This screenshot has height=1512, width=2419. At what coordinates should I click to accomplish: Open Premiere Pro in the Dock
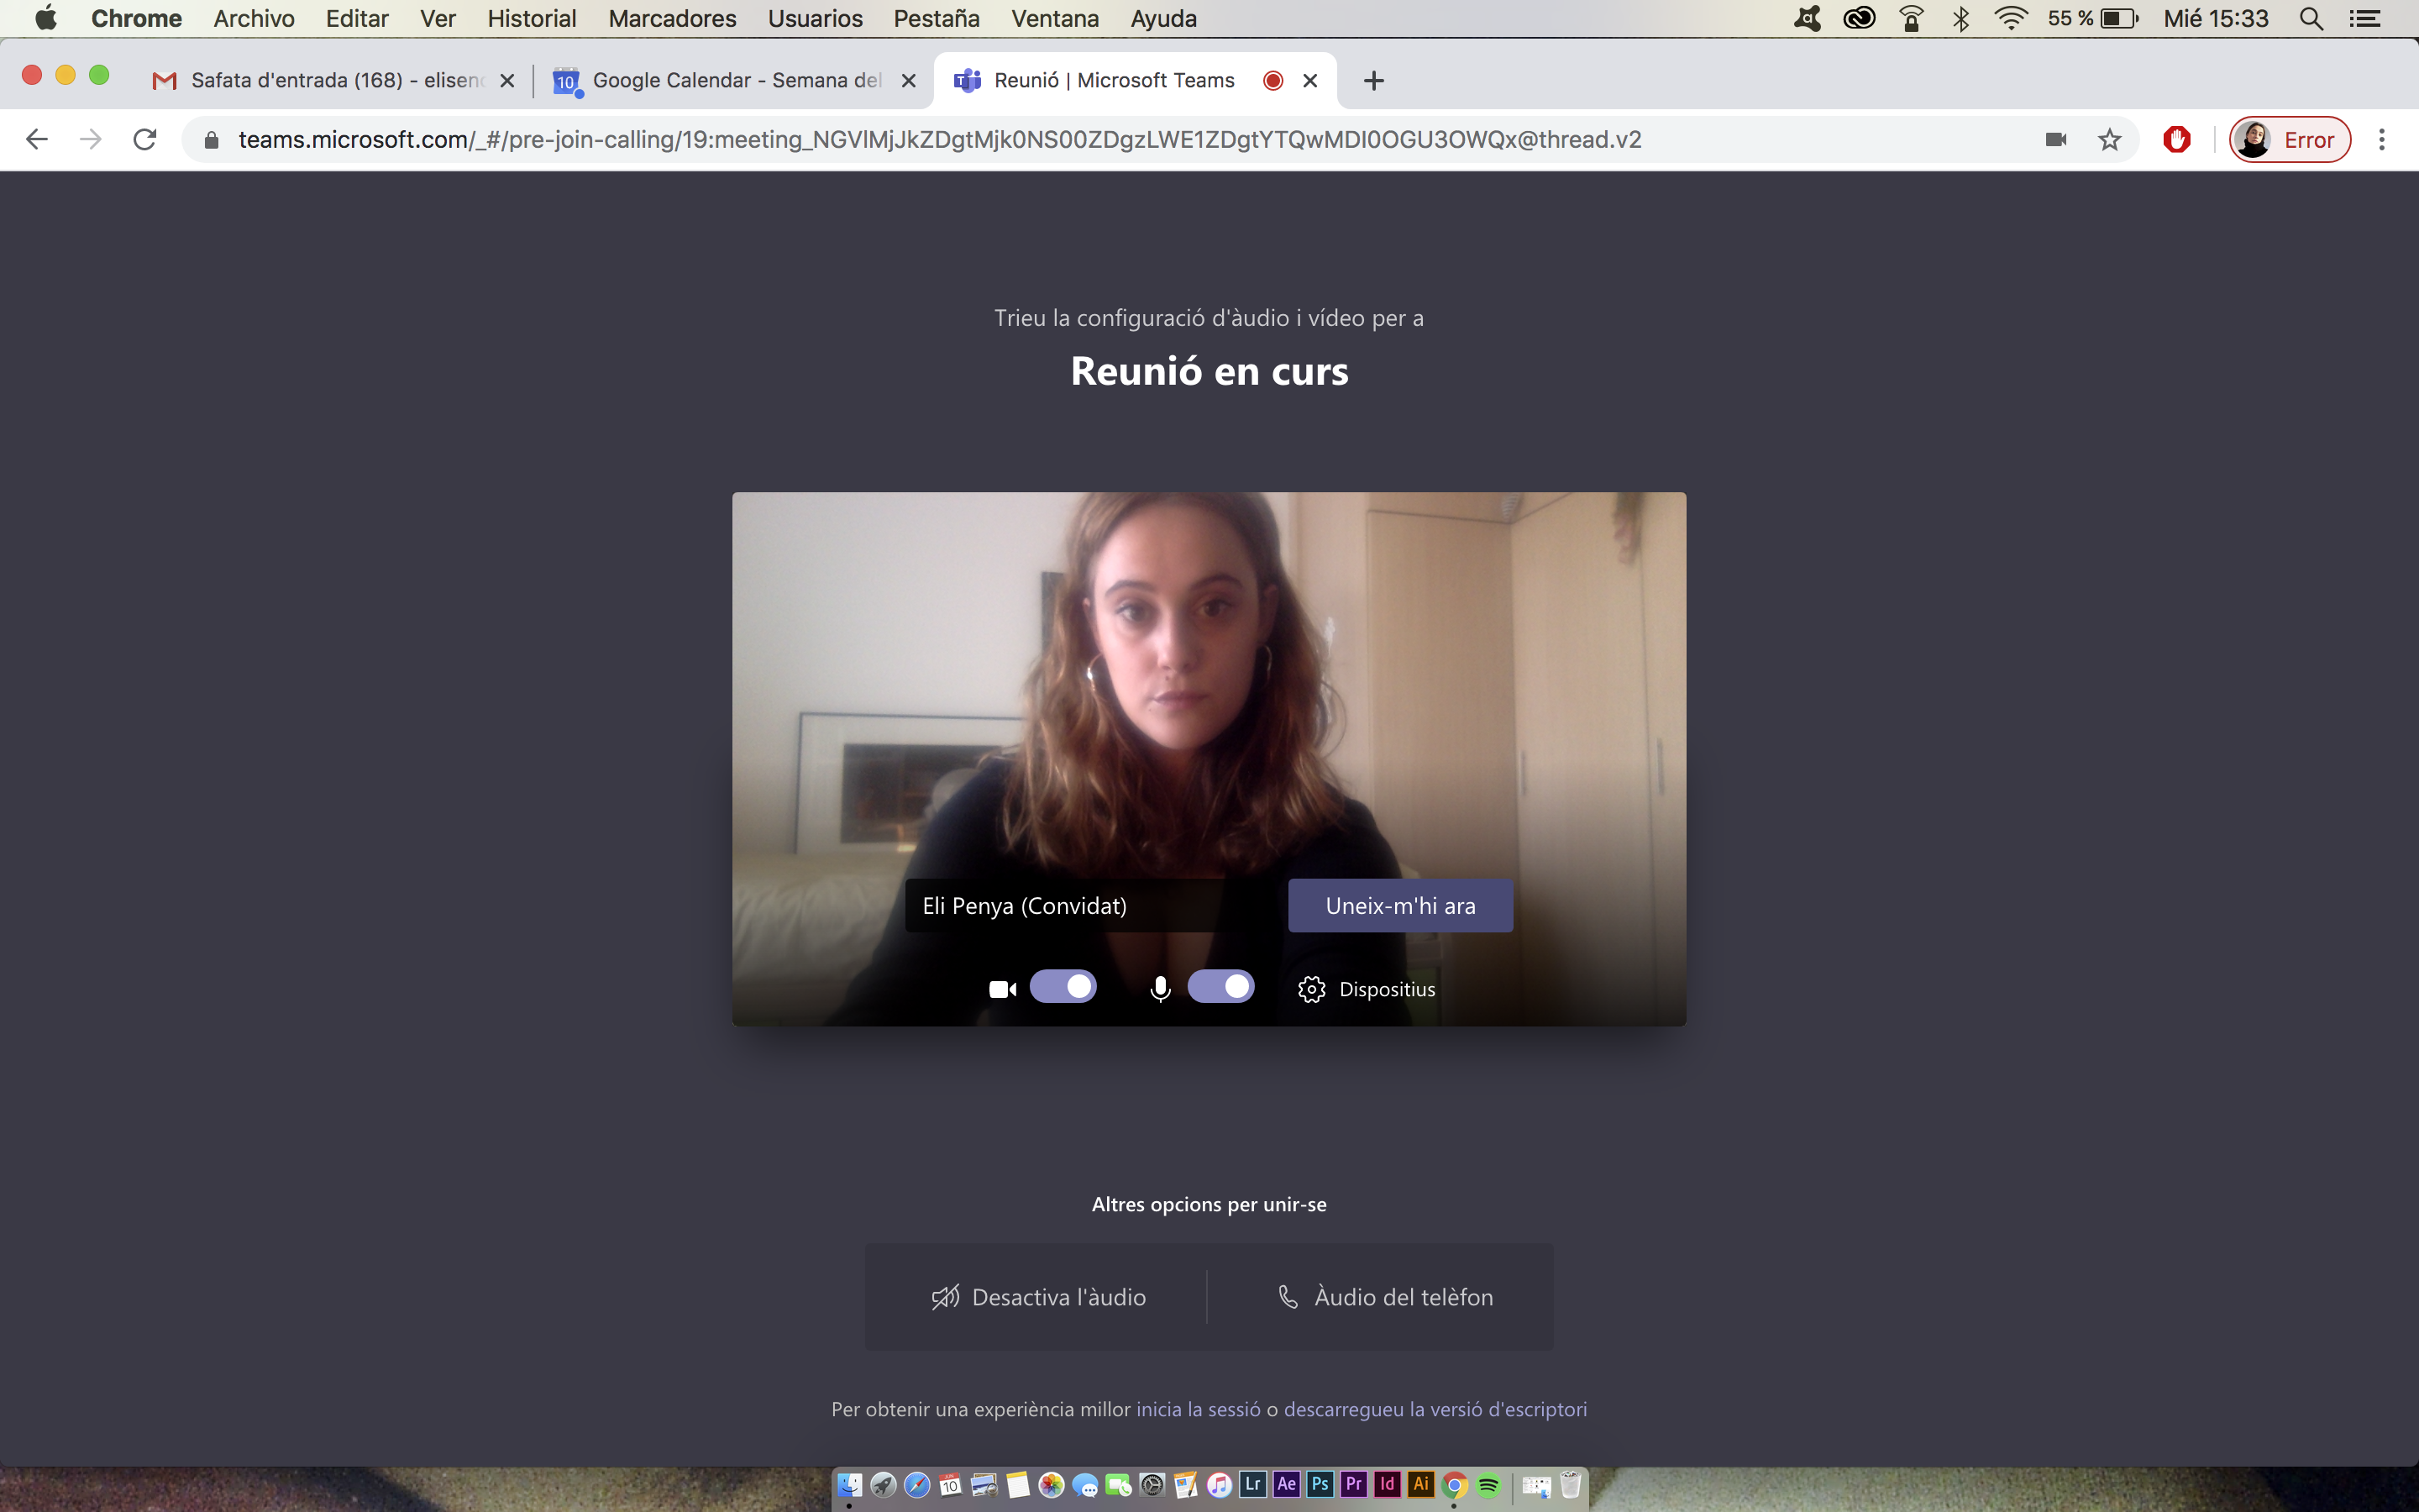[x=1353, y=1484]
